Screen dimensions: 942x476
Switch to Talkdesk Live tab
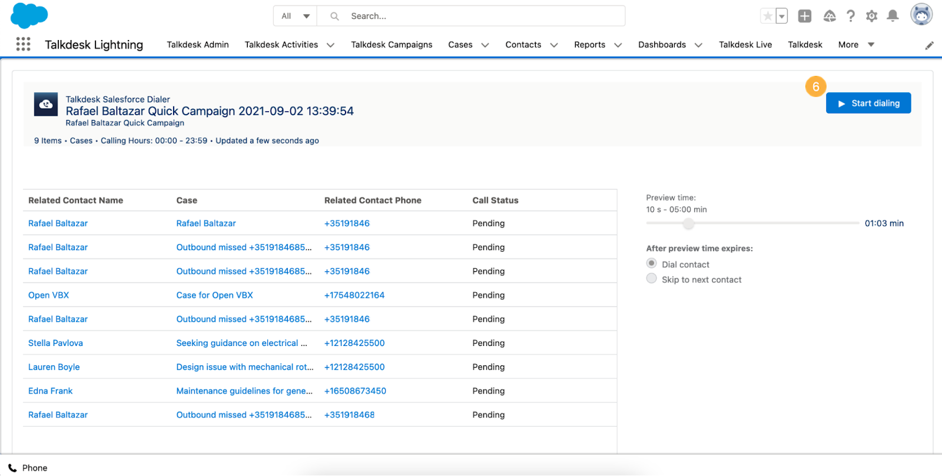tap(745, 45)
